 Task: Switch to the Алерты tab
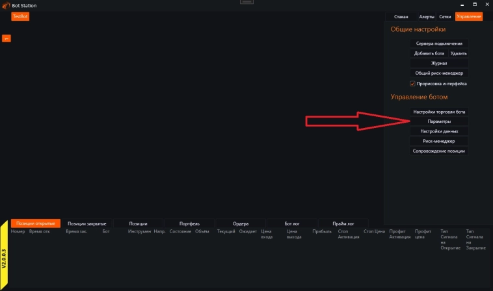[x=427, y=17]
